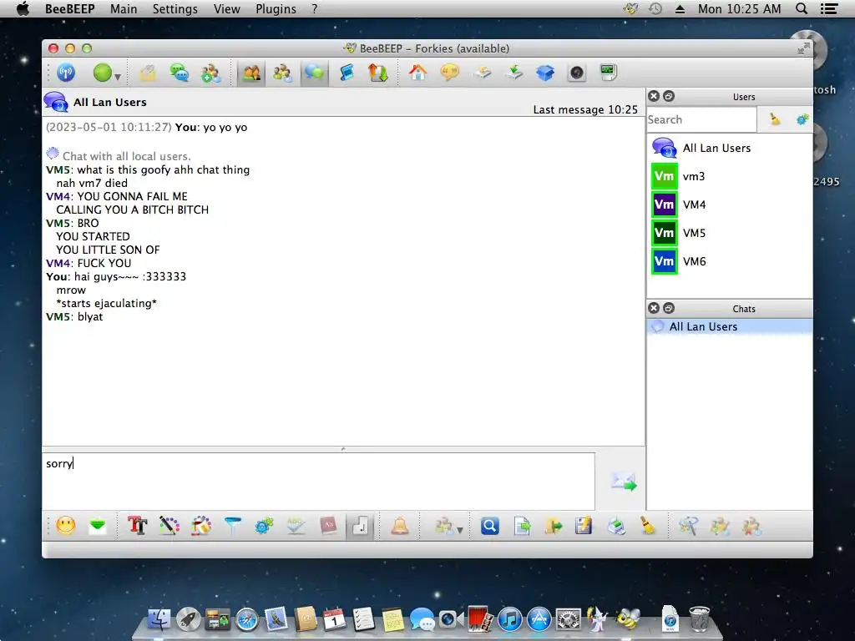Open the emoticon smiley picker
This screenshot has height=641, width=855.
tap(66, 526)
